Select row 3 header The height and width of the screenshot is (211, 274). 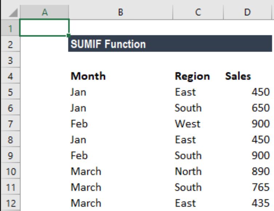coord(10,60)
